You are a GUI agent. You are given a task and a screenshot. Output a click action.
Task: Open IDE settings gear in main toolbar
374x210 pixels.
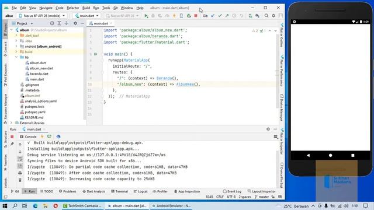[x=273, y=16]
